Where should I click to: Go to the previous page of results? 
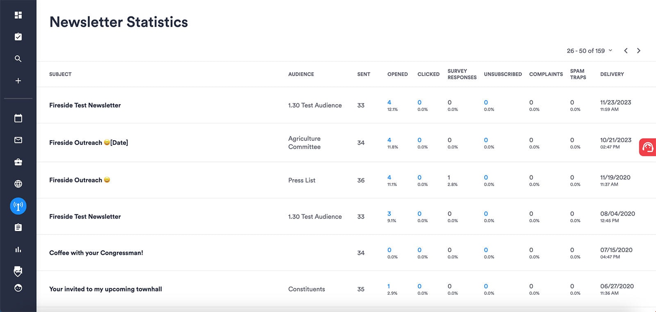tap(626, 51)
